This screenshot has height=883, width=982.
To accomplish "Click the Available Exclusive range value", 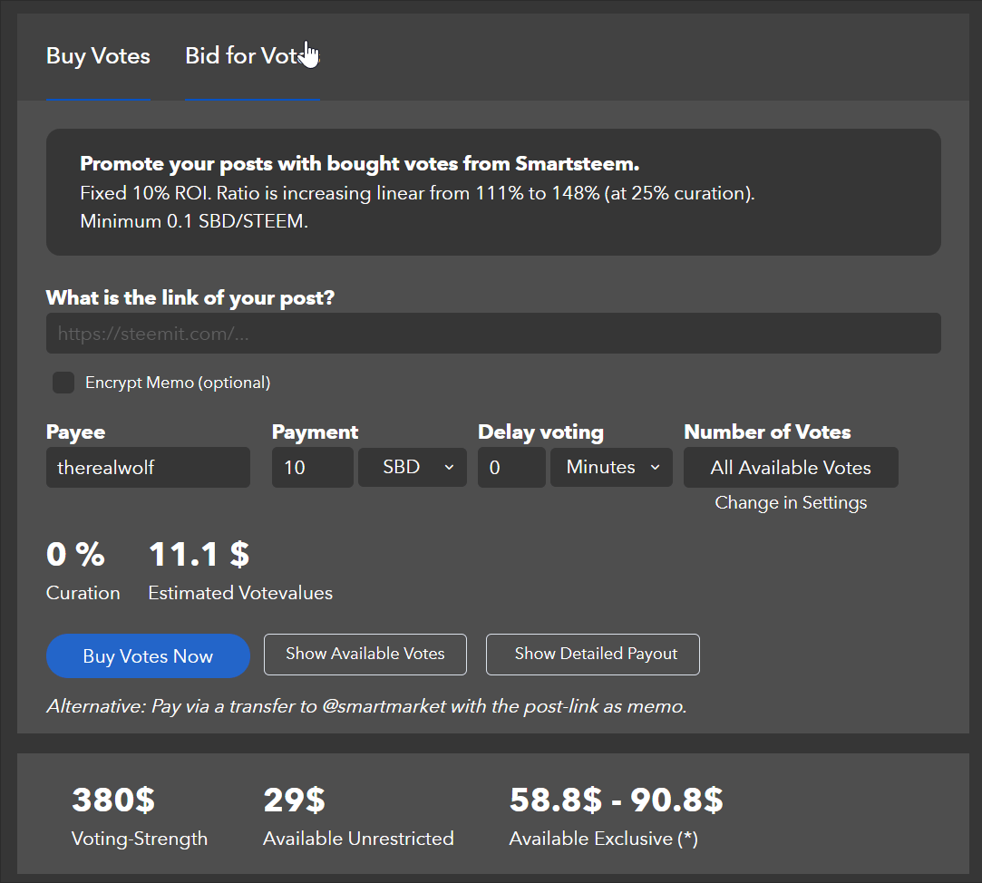I will coord(616,801).
